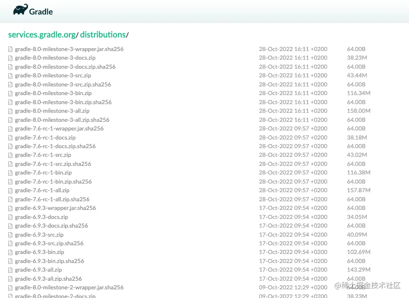Viewport: 409px width, 298px height.
Task: Click file icon beside gradle-6.9.3-src.zip
Action: [10, 235]
